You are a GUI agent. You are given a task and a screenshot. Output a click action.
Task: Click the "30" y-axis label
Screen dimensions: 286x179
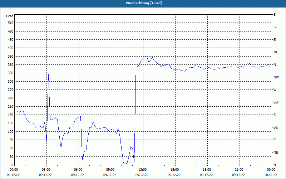click(x=11, y=156)
